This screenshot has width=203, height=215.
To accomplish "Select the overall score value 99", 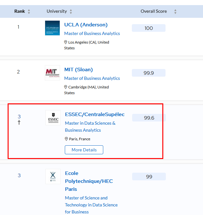I will click(149, 177).
